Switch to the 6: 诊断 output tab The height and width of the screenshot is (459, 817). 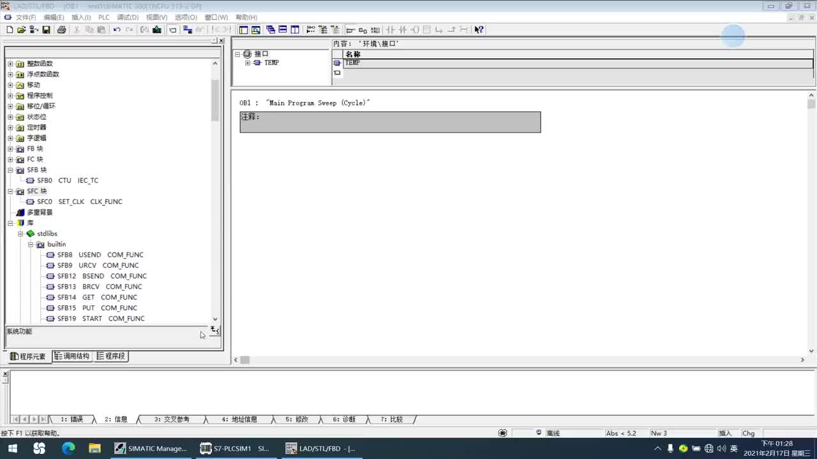tap(344, 419)
